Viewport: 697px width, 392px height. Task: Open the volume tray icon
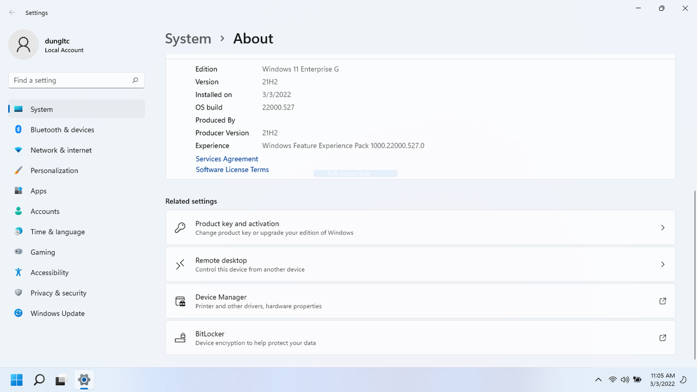[x=625, y=379]
